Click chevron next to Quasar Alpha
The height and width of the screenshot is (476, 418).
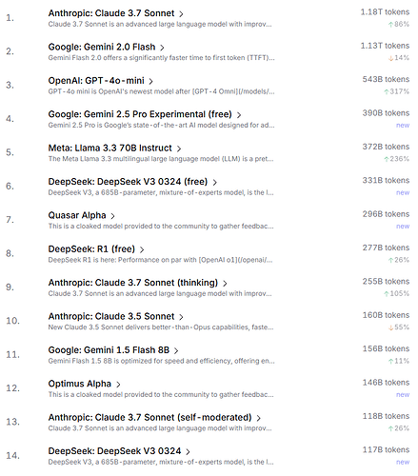coord(112,216)
